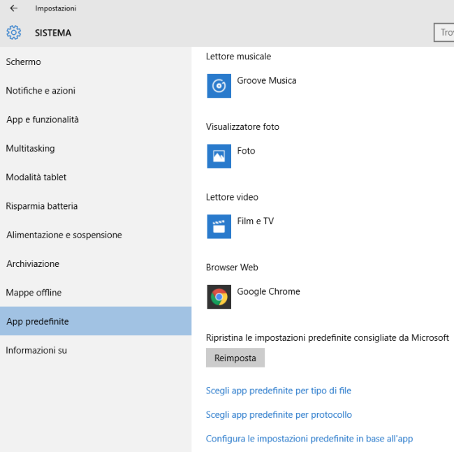This screenshot has height=452, width=454.
Task: Click the Google Chrome icon
Action: tap(219, 297)
